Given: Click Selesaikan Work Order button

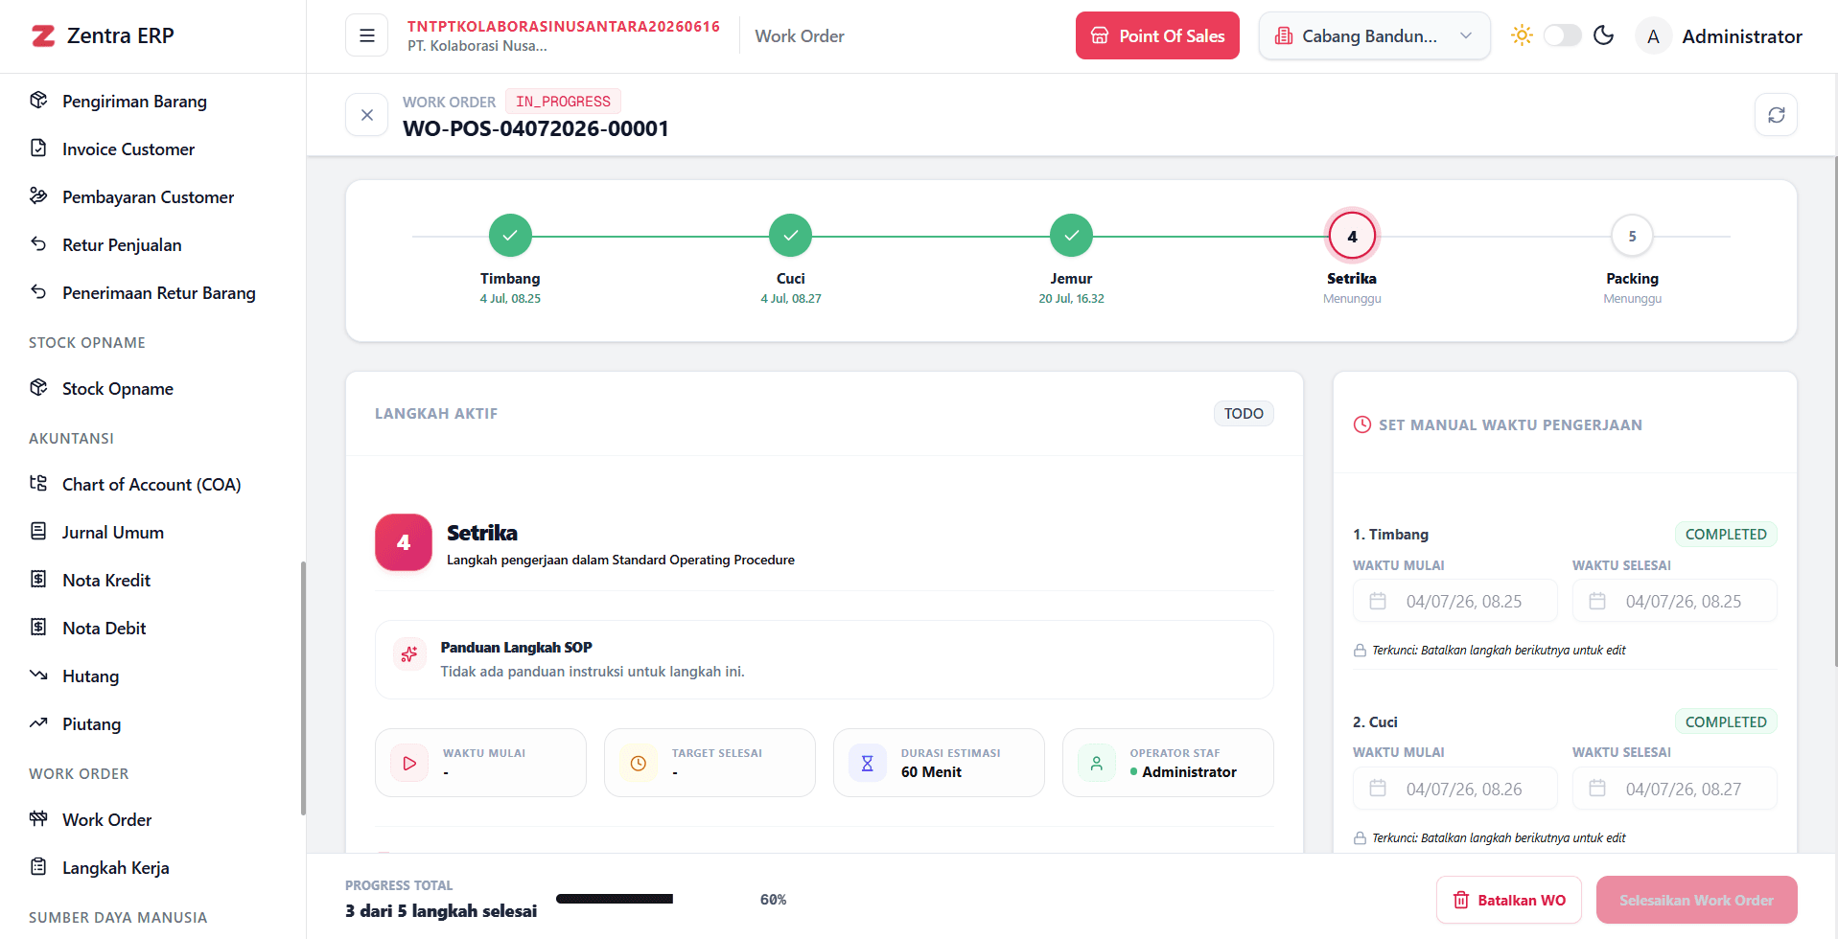Looking at the screenshot, I should 1696,900.
